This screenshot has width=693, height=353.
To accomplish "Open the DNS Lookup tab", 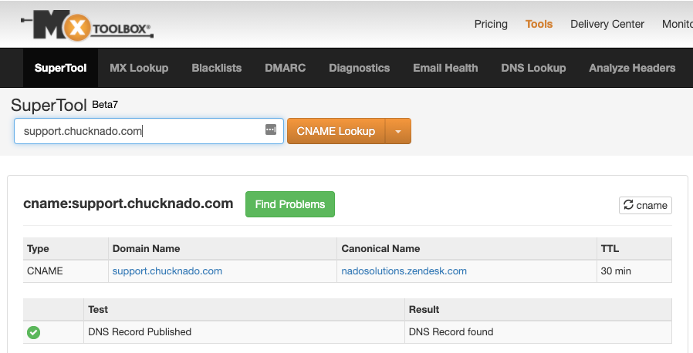I will pyautogui.click(x=533, y=68).
